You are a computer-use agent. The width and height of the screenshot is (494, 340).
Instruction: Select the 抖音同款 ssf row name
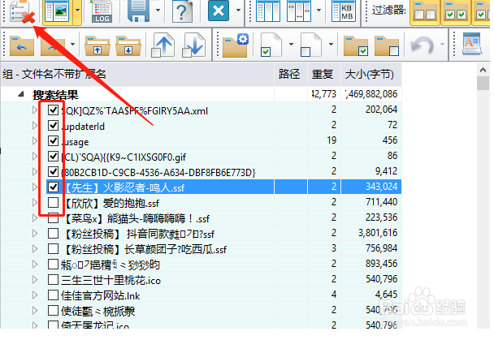click(139, 234)
